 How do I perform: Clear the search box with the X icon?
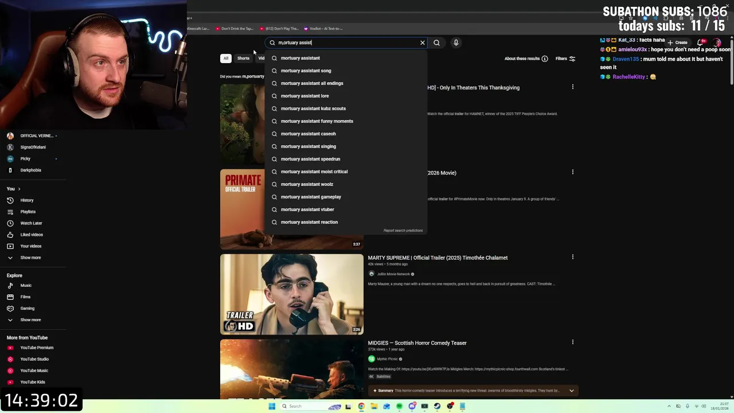423,42
